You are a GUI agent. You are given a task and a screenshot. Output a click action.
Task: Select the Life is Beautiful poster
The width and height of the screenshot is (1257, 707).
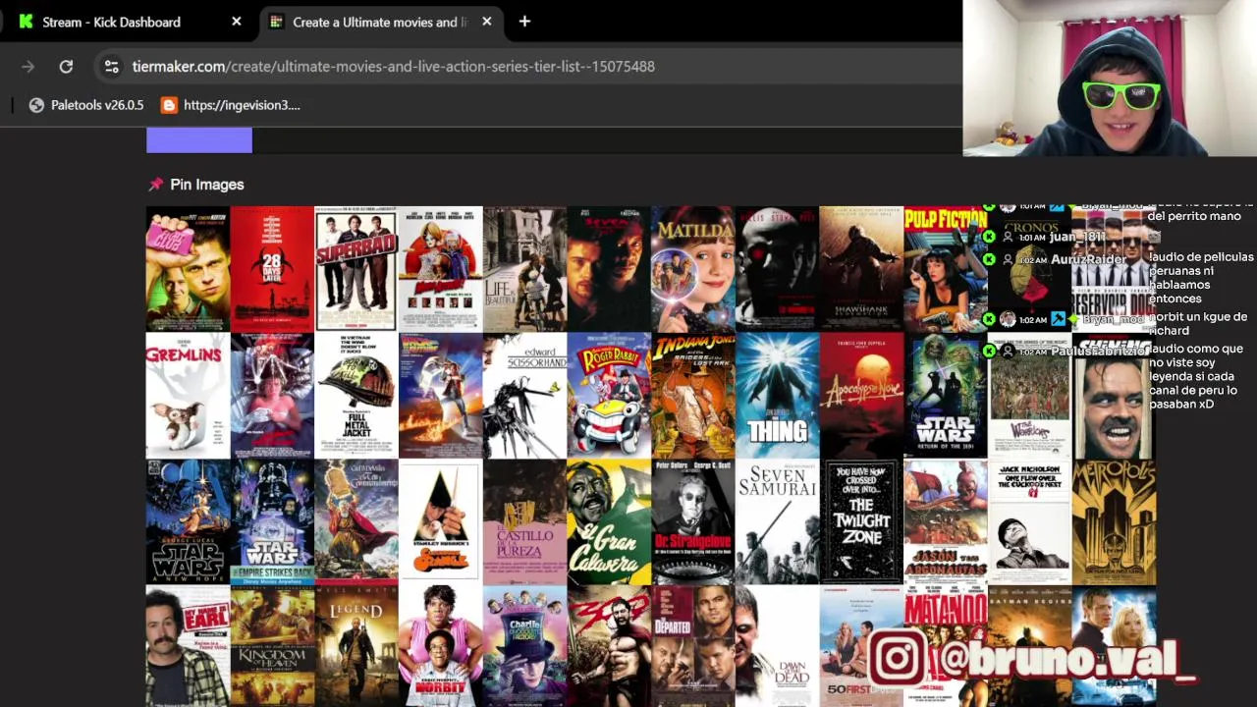(x=524, y=269)
